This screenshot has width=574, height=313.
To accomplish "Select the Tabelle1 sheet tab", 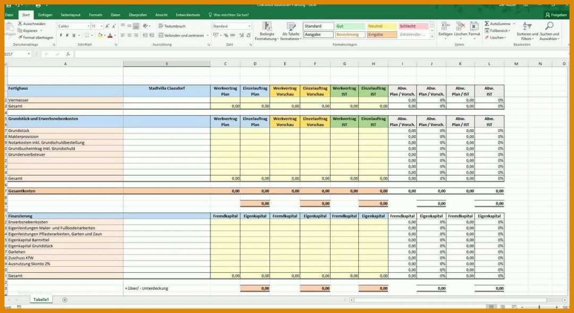I will 41,300.
